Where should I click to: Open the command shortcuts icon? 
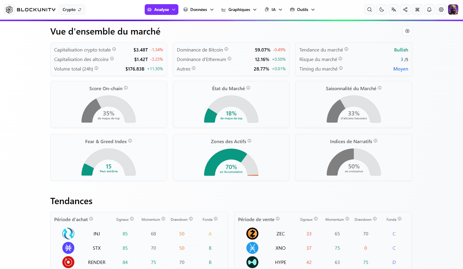click(417, 10)
